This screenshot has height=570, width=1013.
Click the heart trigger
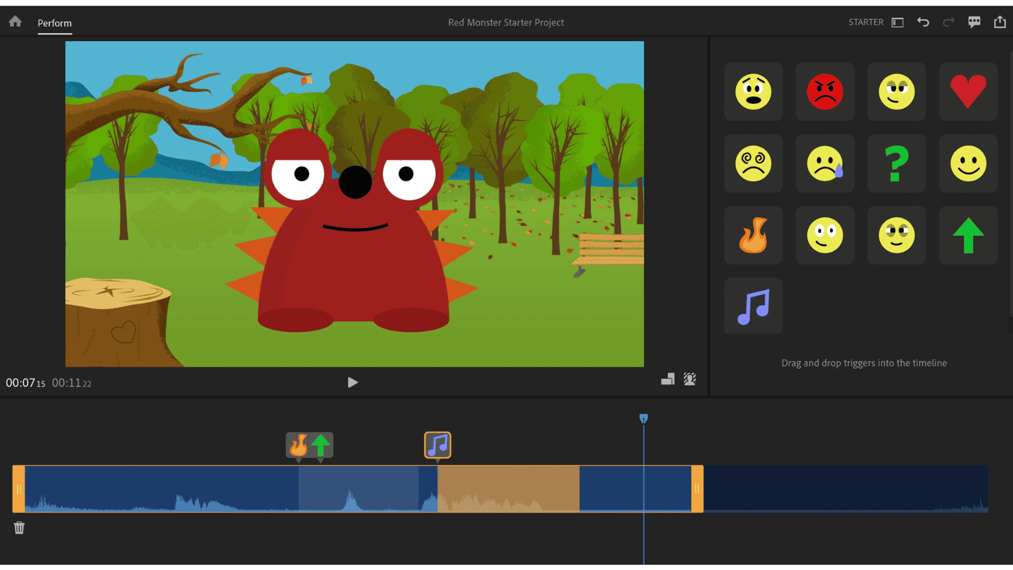click(x=968, y=92)
